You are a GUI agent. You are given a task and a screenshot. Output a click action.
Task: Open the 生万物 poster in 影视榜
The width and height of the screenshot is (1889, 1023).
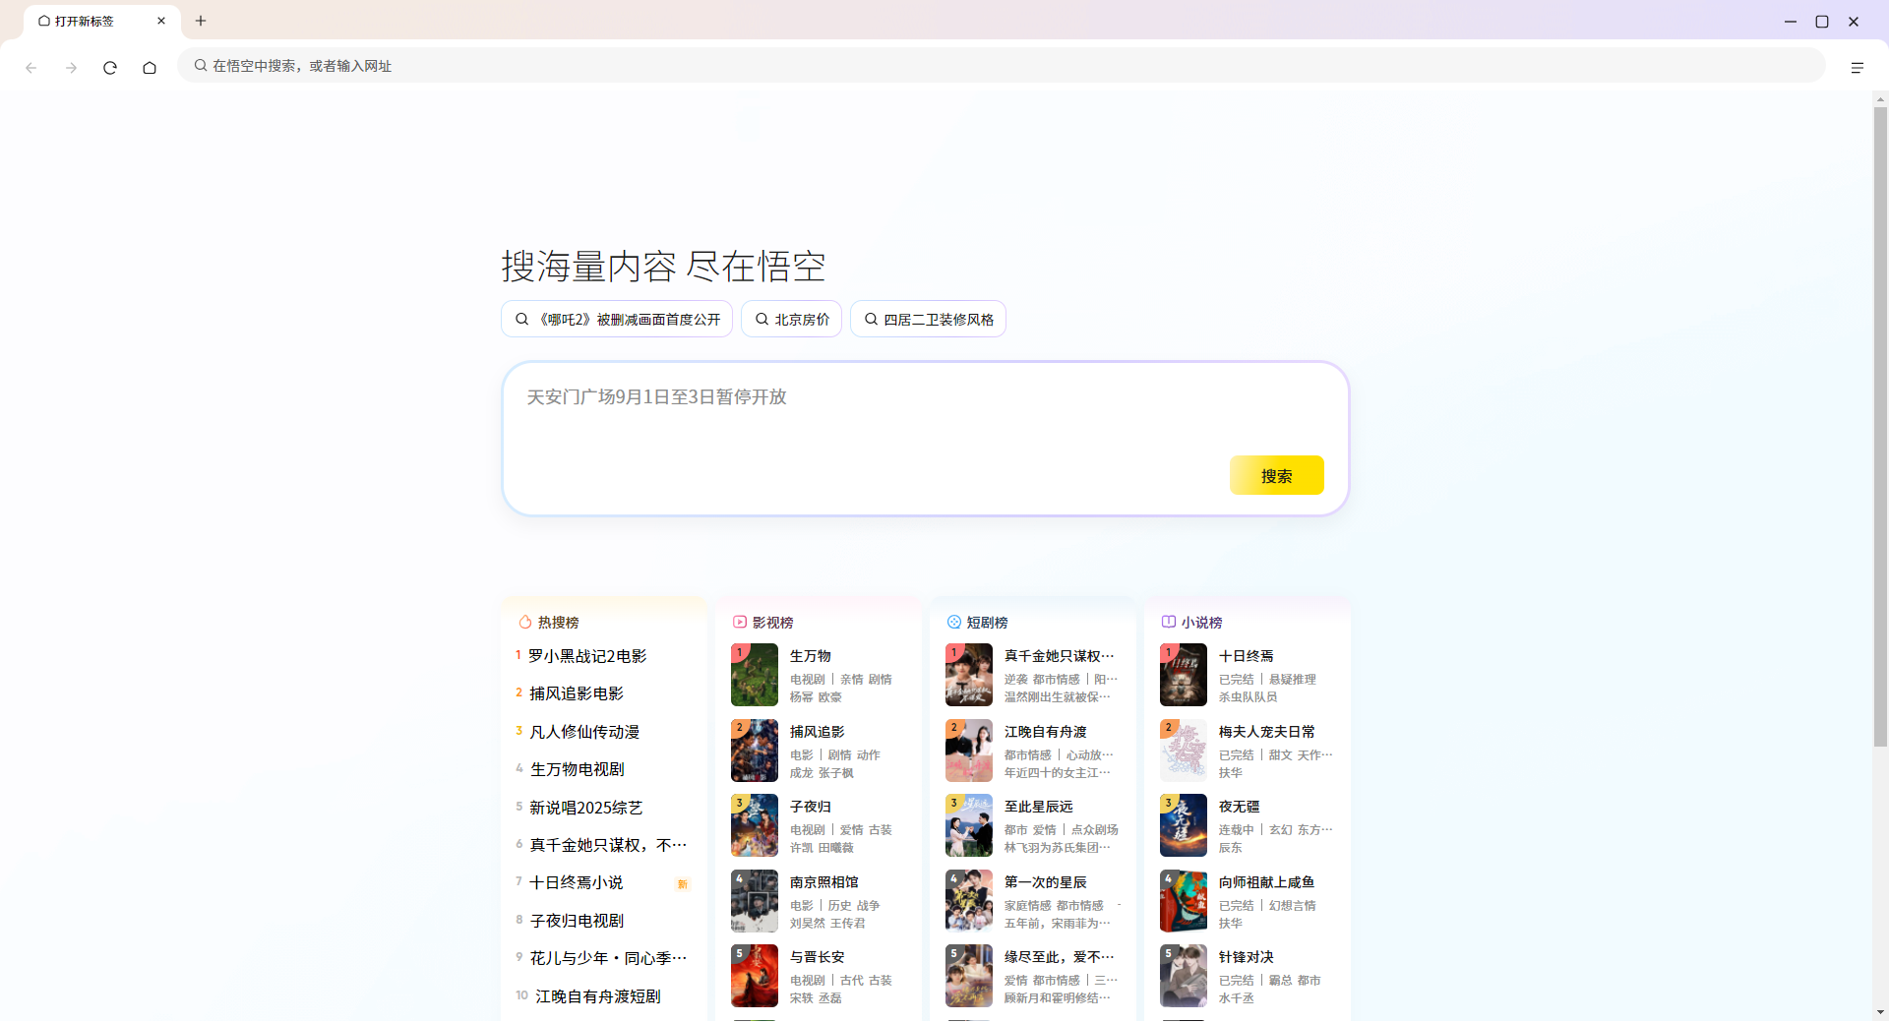(x=754, y=675)
